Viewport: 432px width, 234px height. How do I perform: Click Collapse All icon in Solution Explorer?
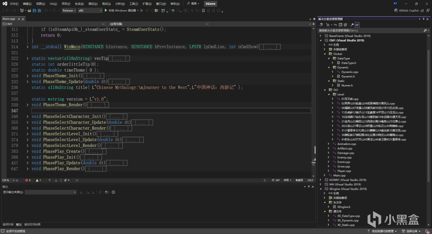point(341,25)
